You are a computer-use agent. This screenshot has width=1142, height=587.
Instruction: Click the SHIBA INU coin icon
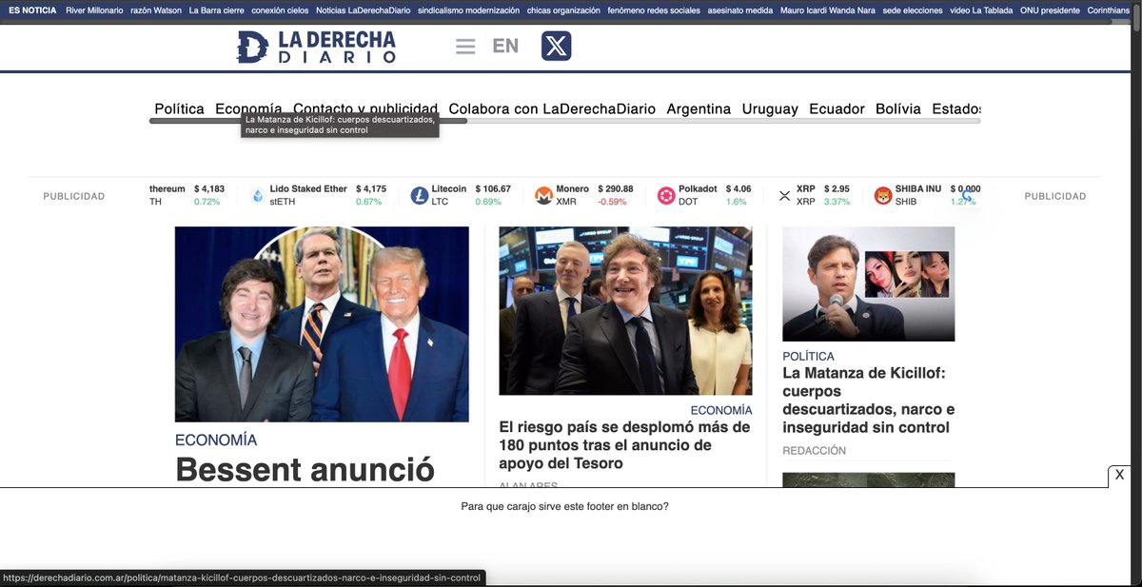[882, 196]
